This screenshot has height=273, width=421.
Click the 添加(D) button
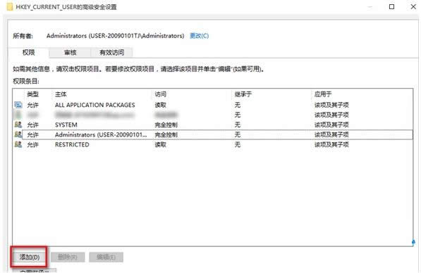click(30, 258)
